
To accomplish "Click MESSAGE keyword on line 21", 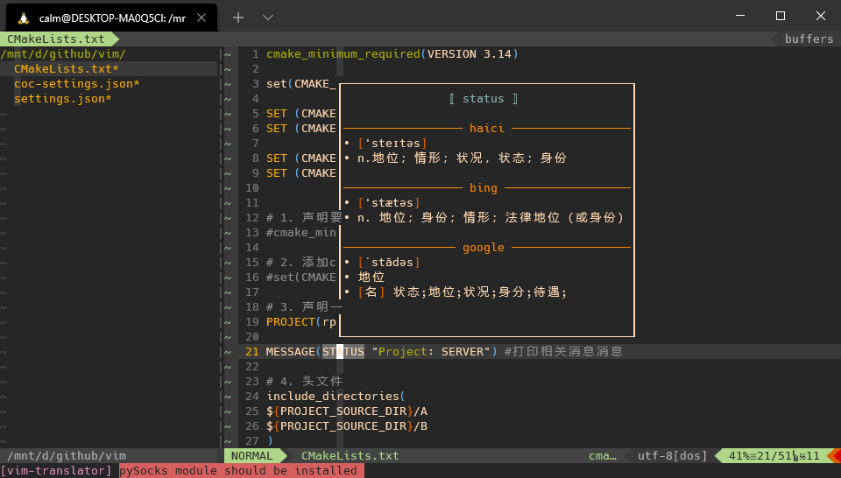I will [x=291, y=352].
